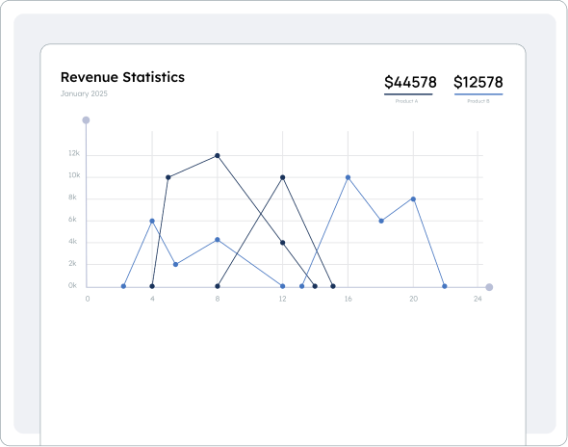Click the 0k y-axis label
The image size is (568, 447).
click(72, 286)
